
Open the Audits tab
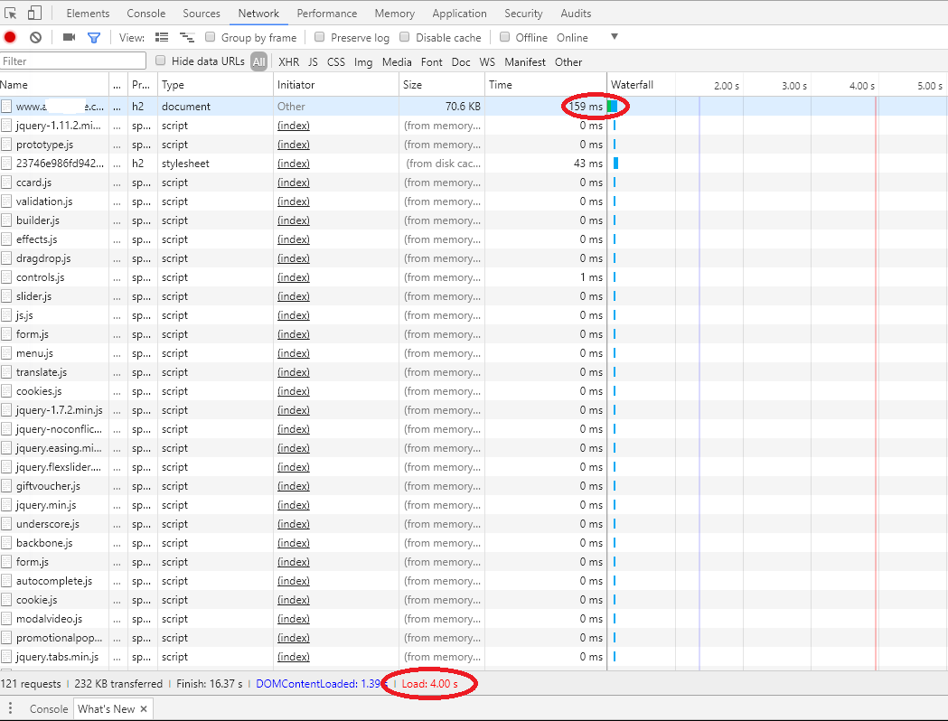tap(576, 14)
